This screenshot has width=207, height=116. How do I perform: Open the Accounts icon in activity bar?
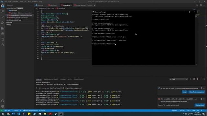(3, 101)
